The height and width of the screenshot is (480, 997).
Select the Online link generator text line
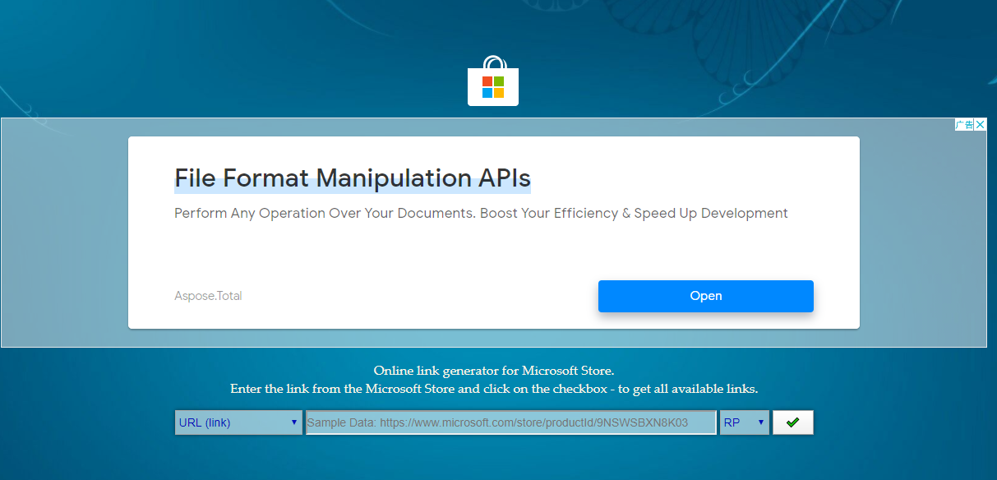pyautogui.click(x=494, y=371)
